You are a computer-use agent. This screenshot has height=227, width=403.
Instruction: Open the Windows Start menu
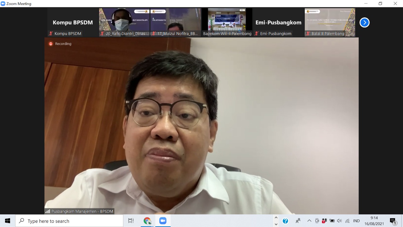[8, 221]
